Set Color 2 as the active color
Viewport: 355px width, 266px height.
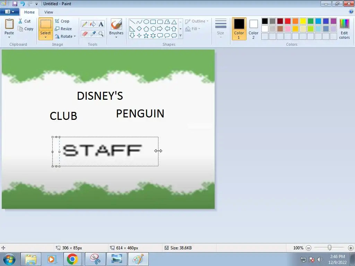253,29
